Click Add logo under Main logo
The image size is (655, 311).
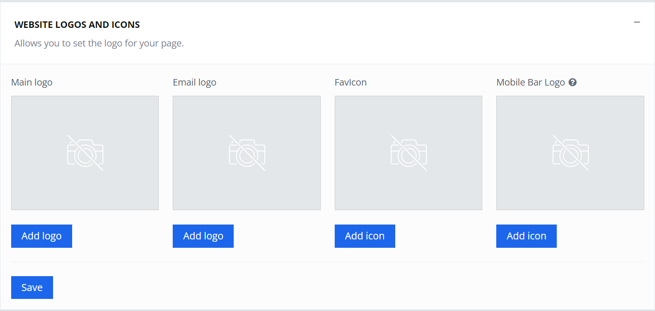coord(41,236)
